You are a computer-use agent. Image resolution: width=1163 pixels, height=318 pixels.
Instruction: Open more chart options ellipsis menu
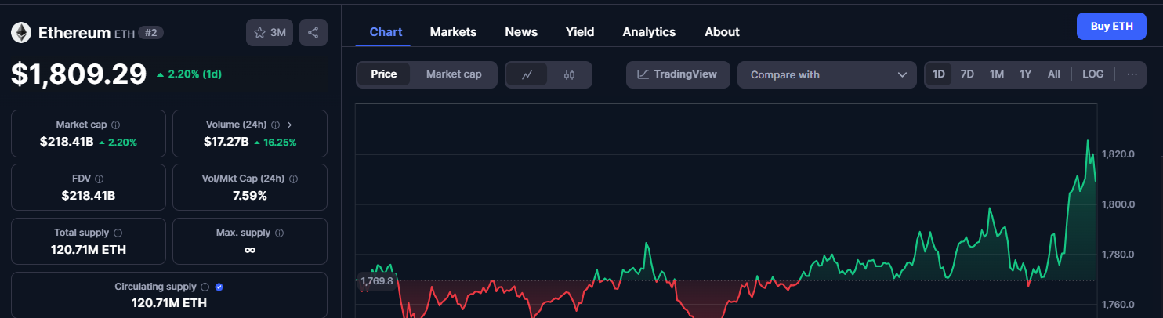click(1132, 74)
